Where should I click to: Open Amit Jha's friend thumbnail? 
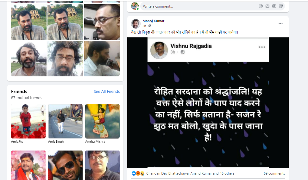coord(28,121)
